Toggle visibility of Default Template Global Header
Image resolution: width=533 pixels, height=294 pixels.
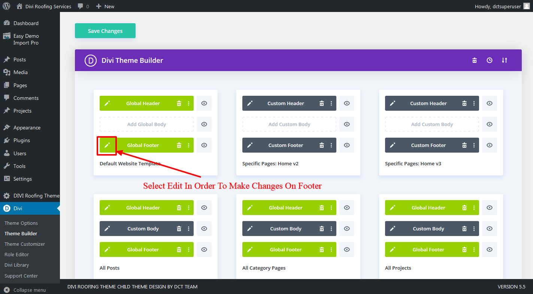click(x=204, y=103)
